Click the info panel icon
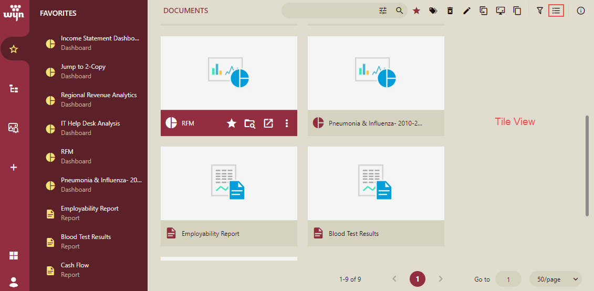Screen dimensions: 594x291 [x=581, y=11]
